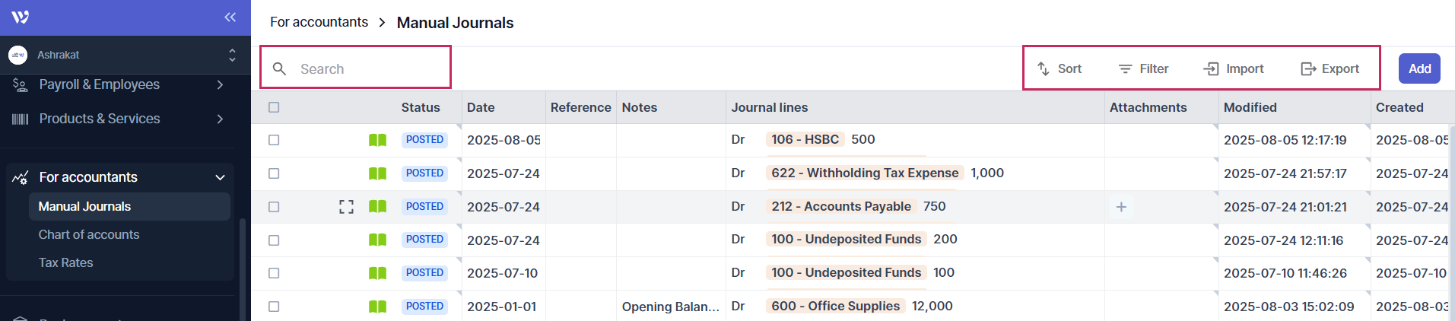Go to Tax Rates in sidebar

click(66, 262)
